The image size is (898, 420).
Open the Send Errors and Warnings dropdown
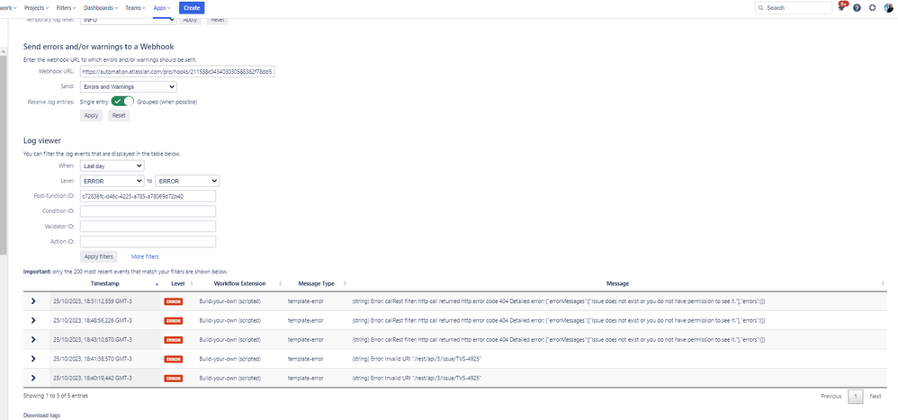pos(129,87)
